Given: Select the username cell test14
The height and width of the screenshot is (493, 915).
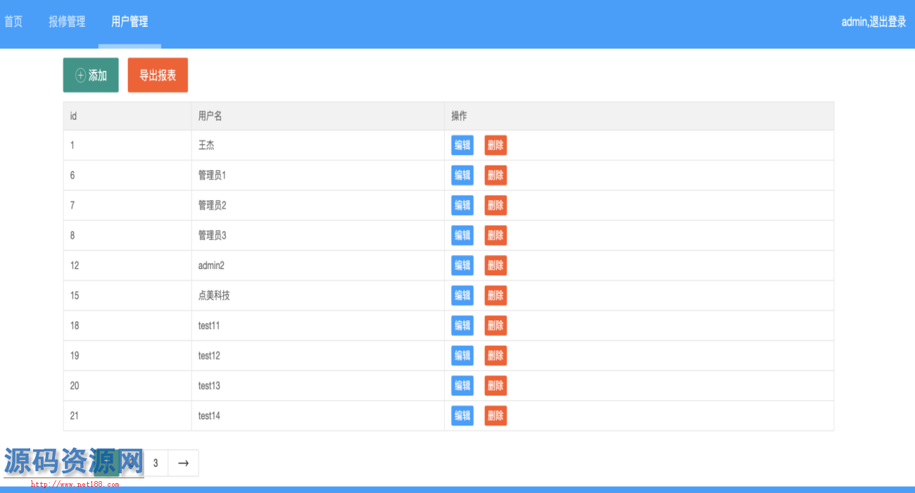Looking at the screenshot, I should 317,416.
